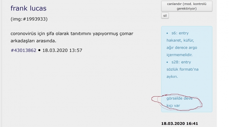Click the entry timestamp 18.03.2020 13:57
The image size is (229, 127).
click(62, 50)
